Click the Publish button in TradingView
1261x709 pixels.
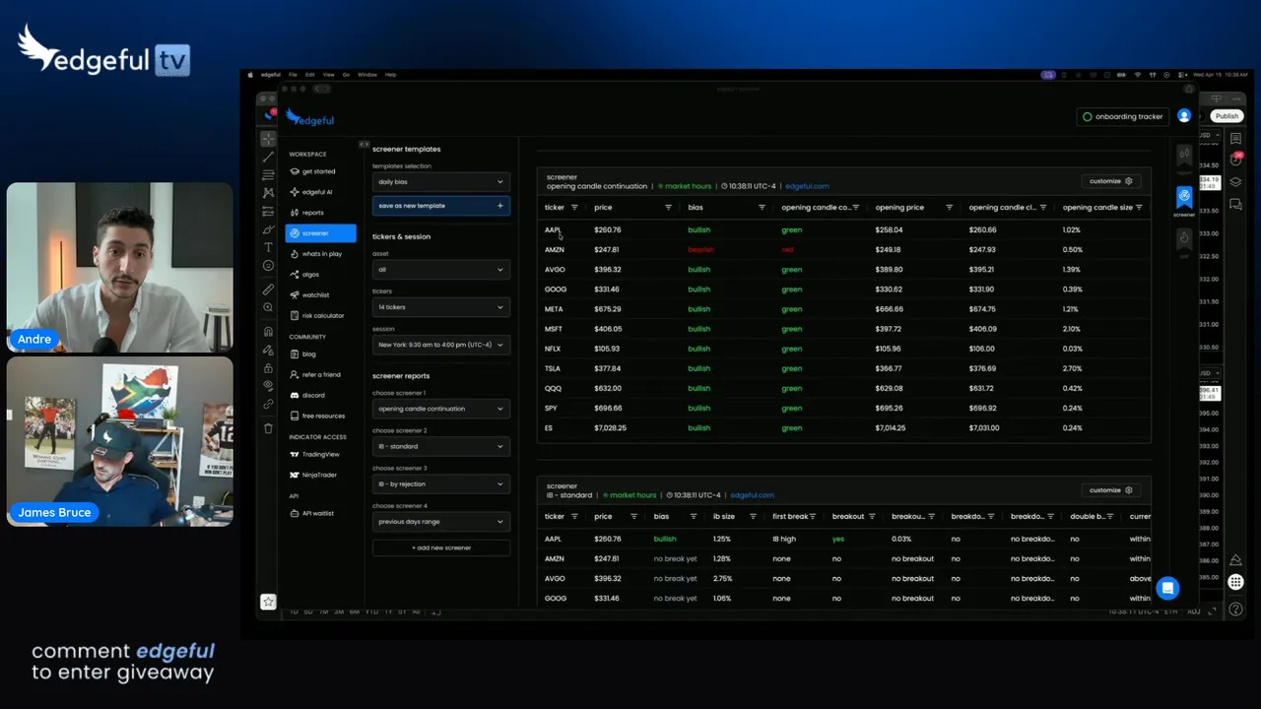tap(1227, 116)
